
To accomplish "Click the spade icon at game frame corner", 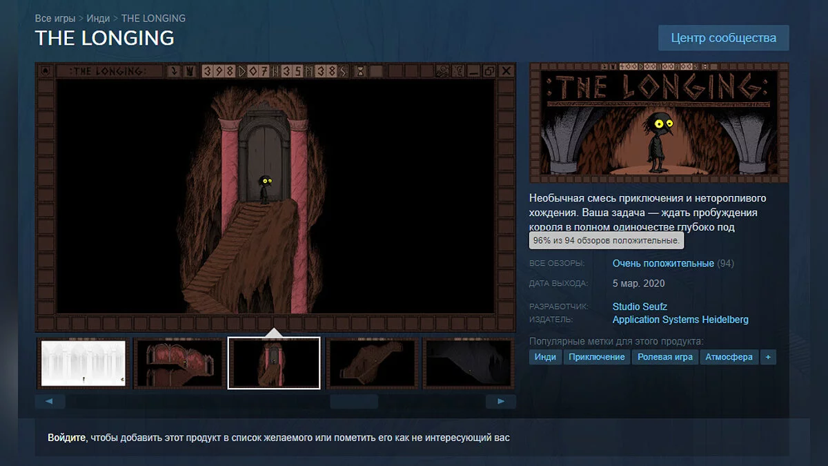I will tap(46, 70).
